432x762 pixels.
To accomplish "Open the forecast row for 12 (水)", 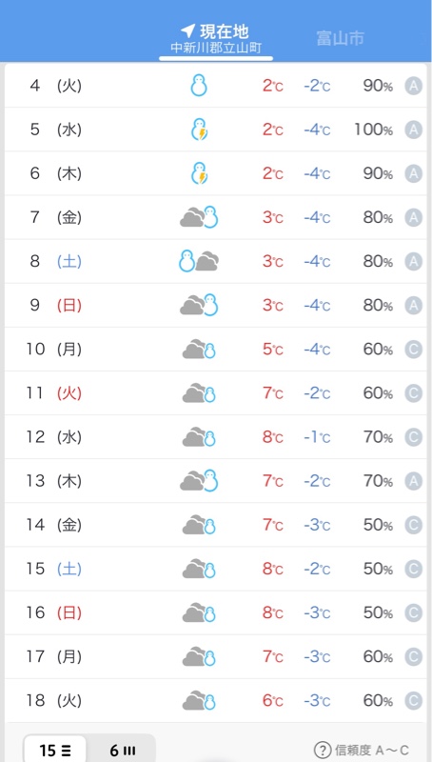I will (216, 437).
